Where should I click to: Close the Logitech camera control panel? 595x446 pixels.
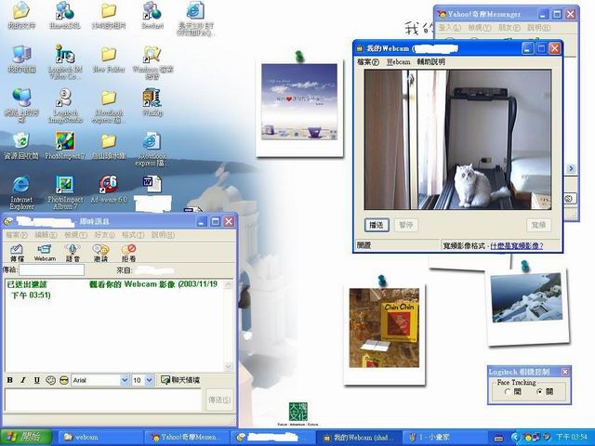click(564, 372)
